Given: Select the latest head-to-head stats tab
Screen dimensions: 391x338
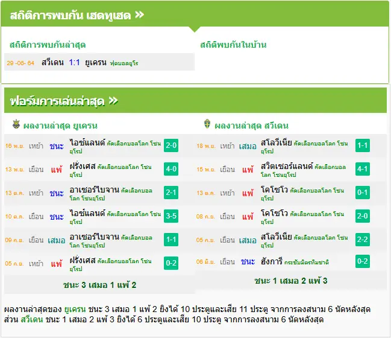Looking at the screenshot, I should [48, 45].
